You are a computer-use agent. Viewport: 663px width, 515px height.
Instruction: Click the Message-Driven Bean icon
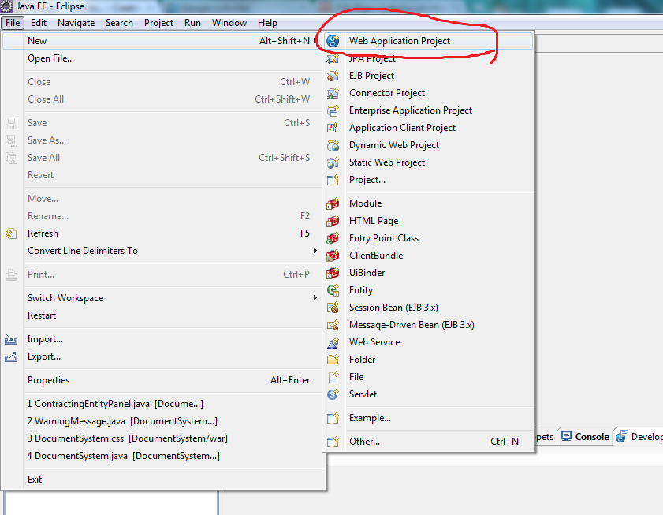pyautogui.click(x=333, y=325)
